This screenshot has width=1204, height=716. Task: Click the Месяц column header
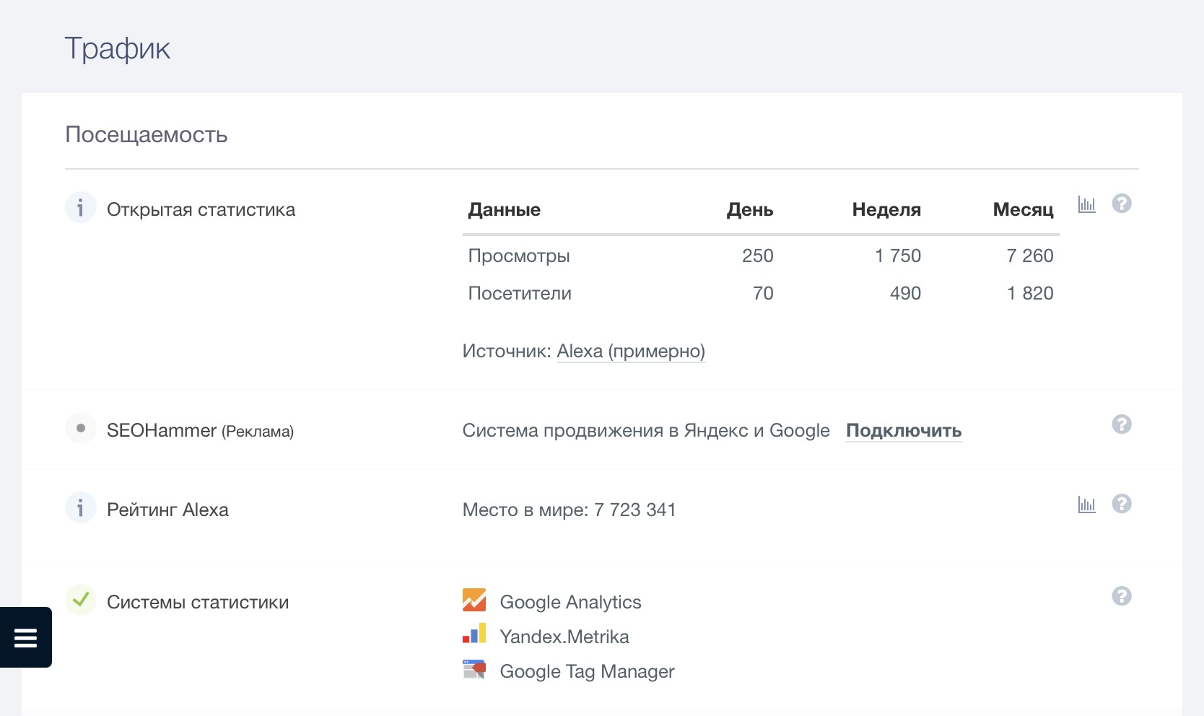1023,210
